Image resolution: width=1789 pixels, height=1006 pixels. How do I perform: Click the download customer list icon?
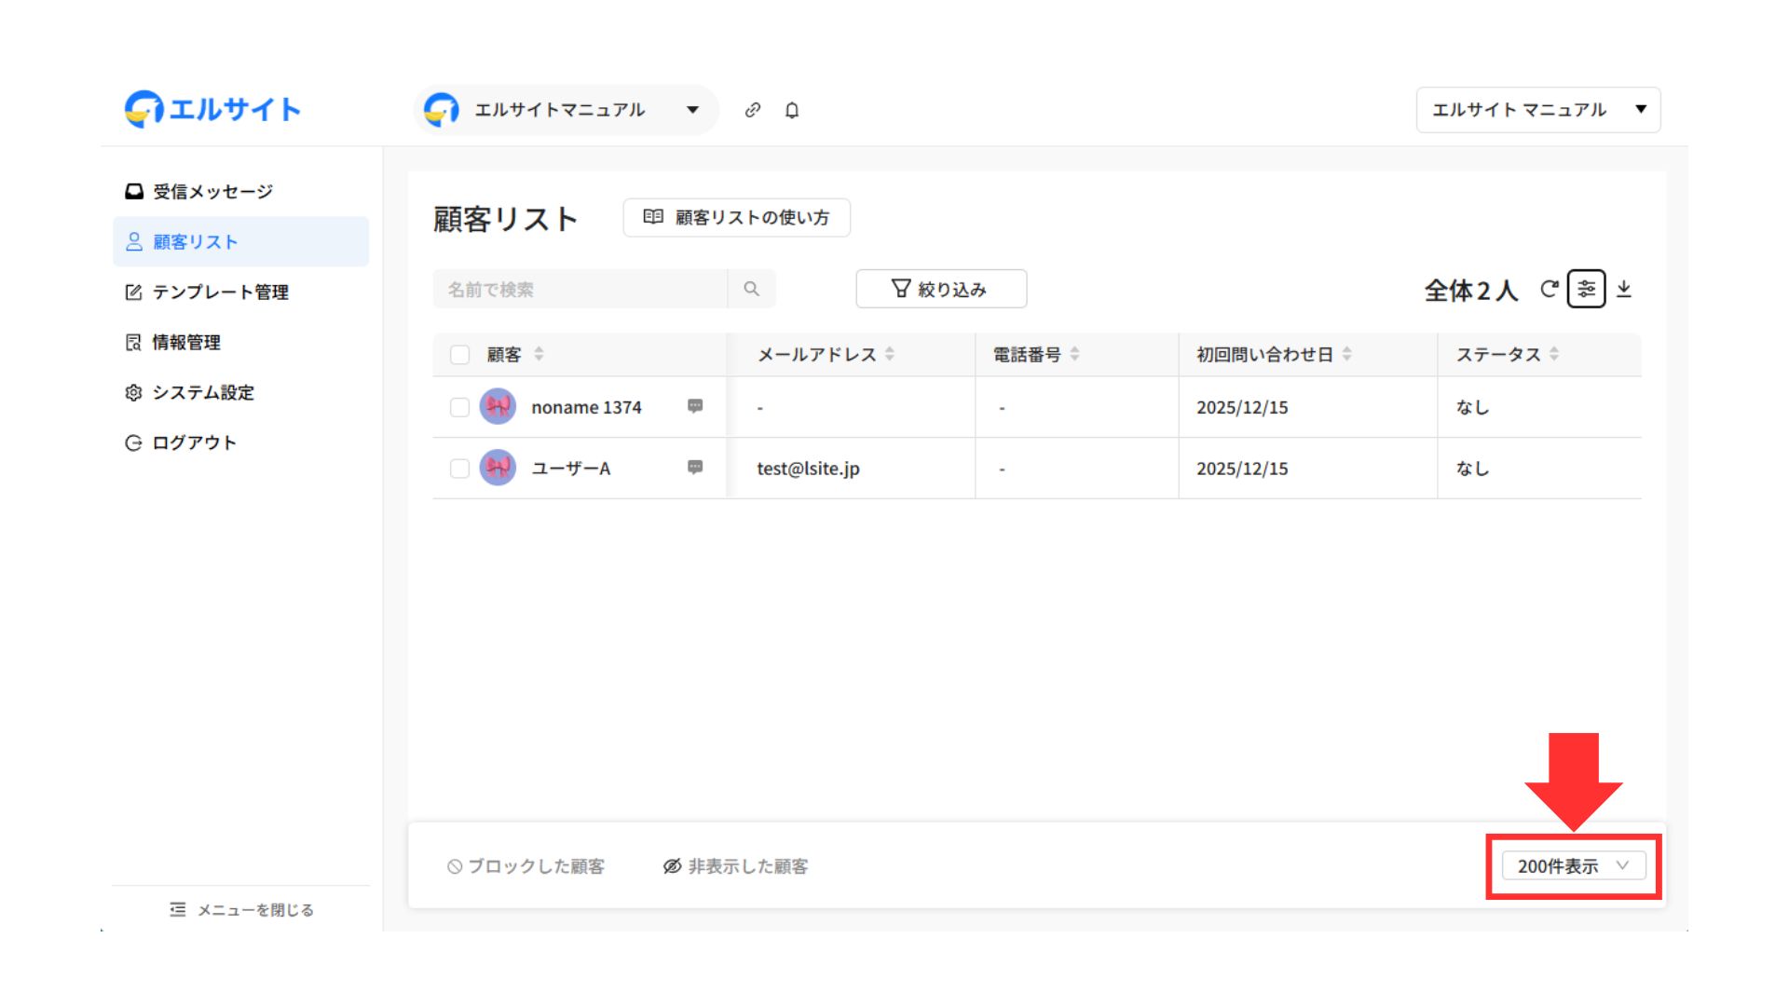point(1624,290)
